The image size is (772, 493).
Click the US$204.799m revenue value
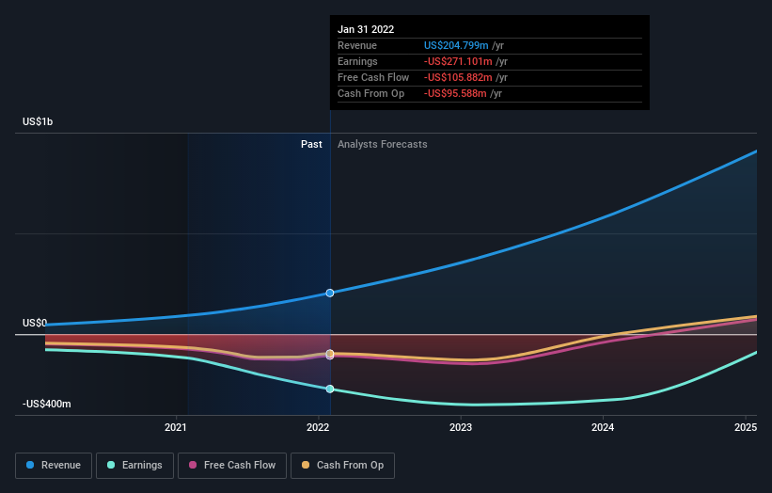click(456, 45)
